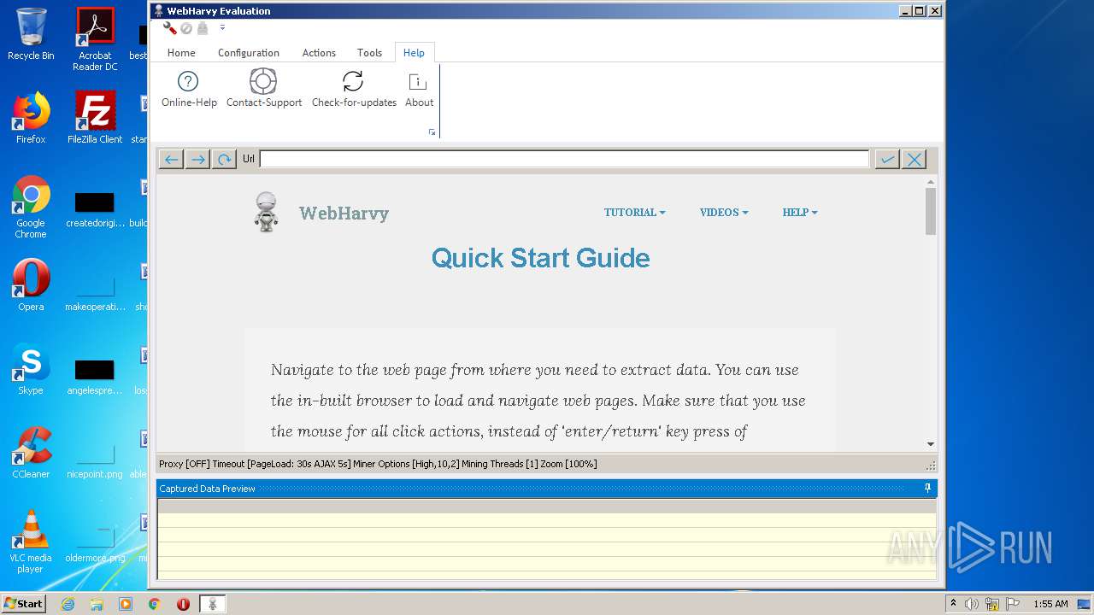Screen dimensions: 1094x615
Task: Click the ribbon group launcher arrow
Action: [x=432, y=132]
